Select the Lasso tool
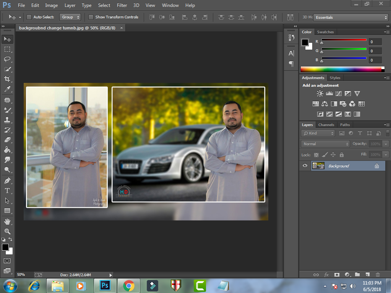 (7, 59)
